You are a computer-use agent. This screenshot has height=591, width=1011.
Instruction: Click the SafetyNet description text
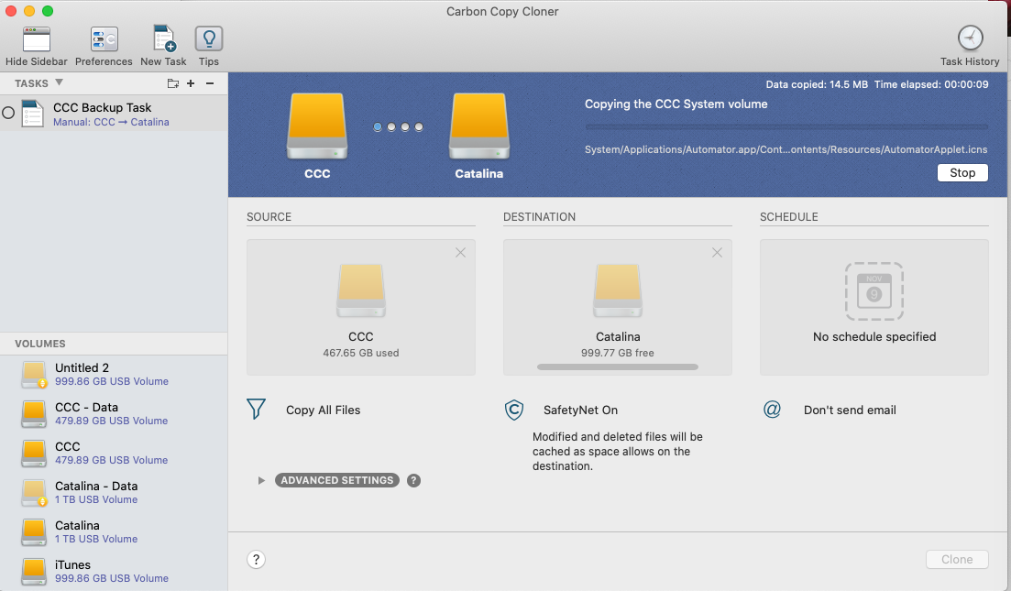(x=618, y=451)
